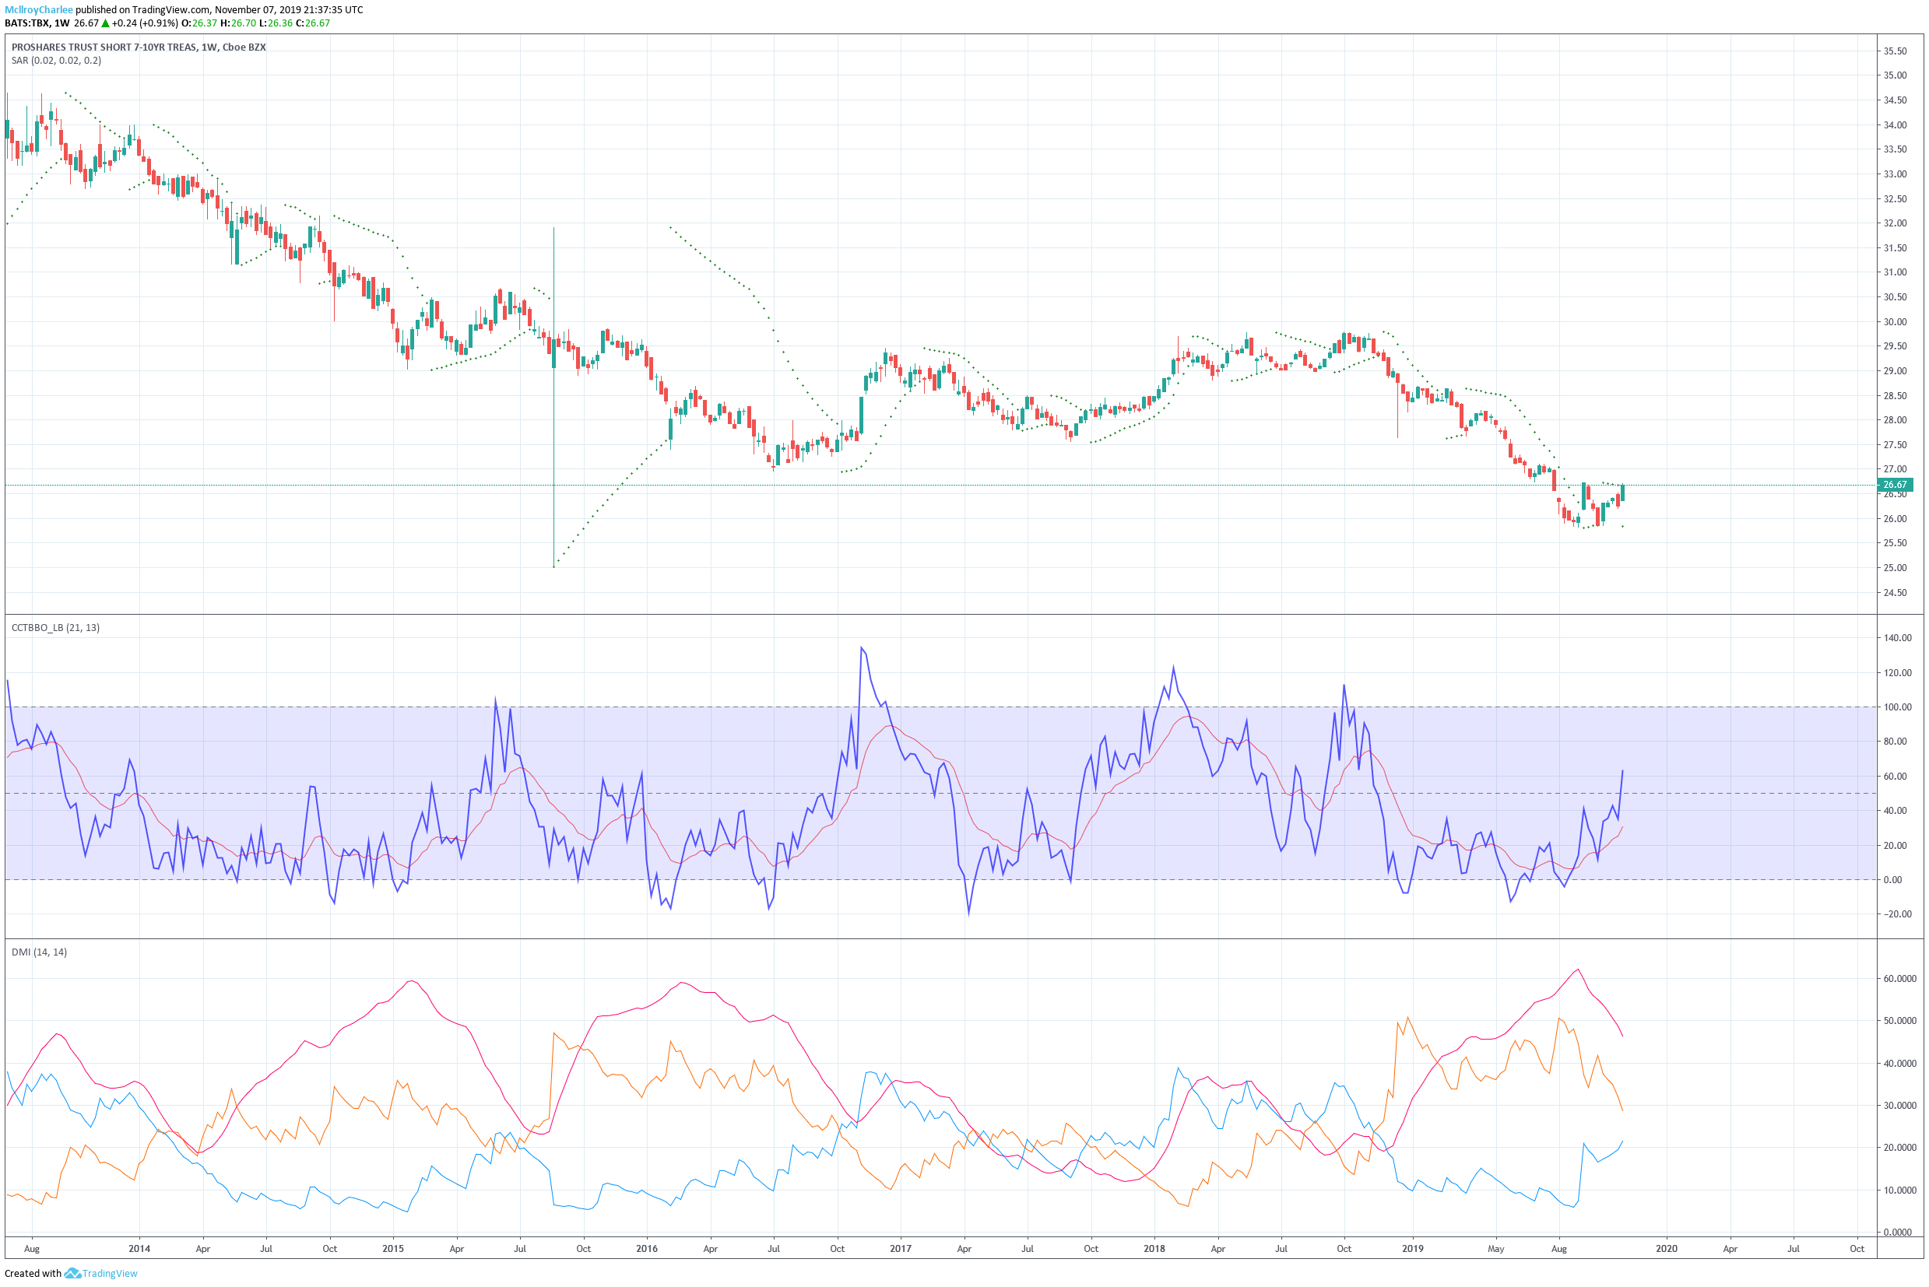Click the 100.00 oscillator axis label
Screen dimensions: 1929x1287
(x=1898, y=707)
